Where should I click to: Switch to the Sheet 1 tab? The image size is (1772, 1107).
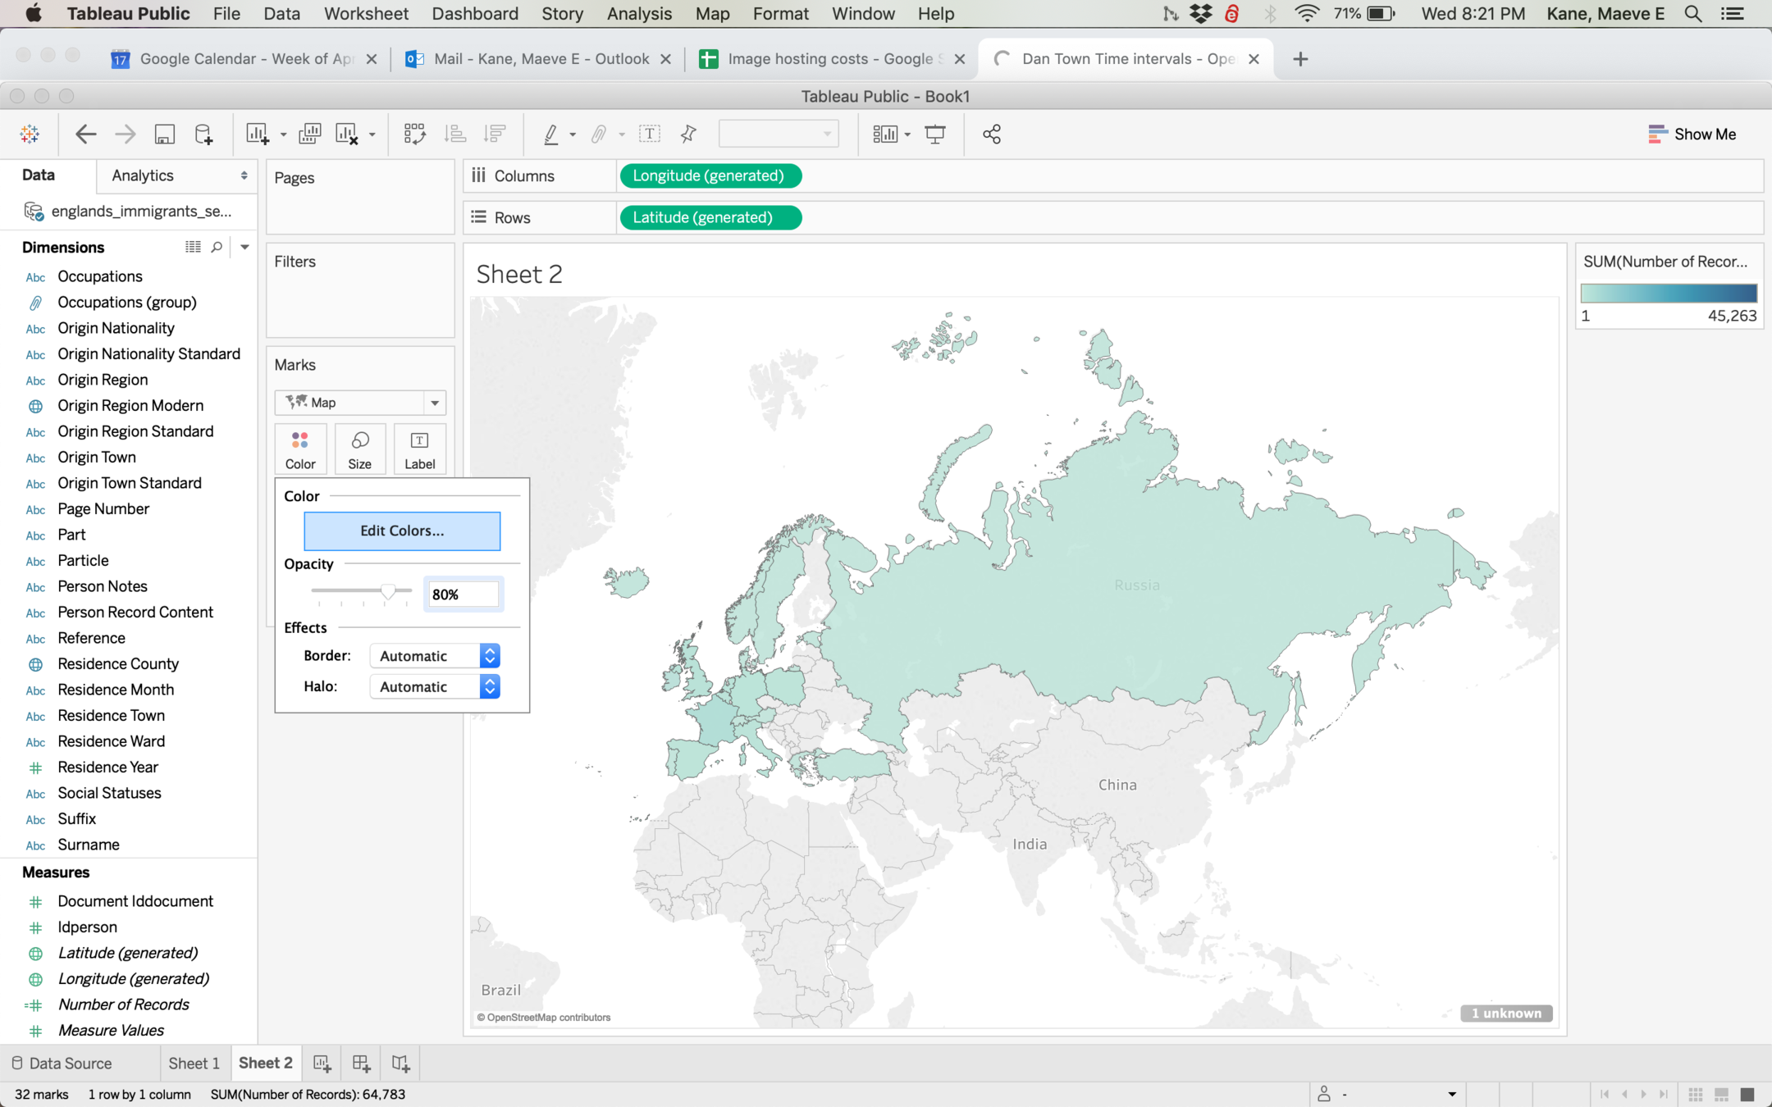(x=194, y=1064)
